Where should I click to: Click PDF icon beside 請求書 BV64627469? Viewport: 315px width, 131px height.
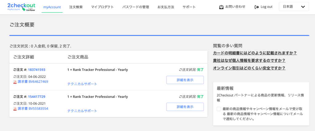[15, 82]
